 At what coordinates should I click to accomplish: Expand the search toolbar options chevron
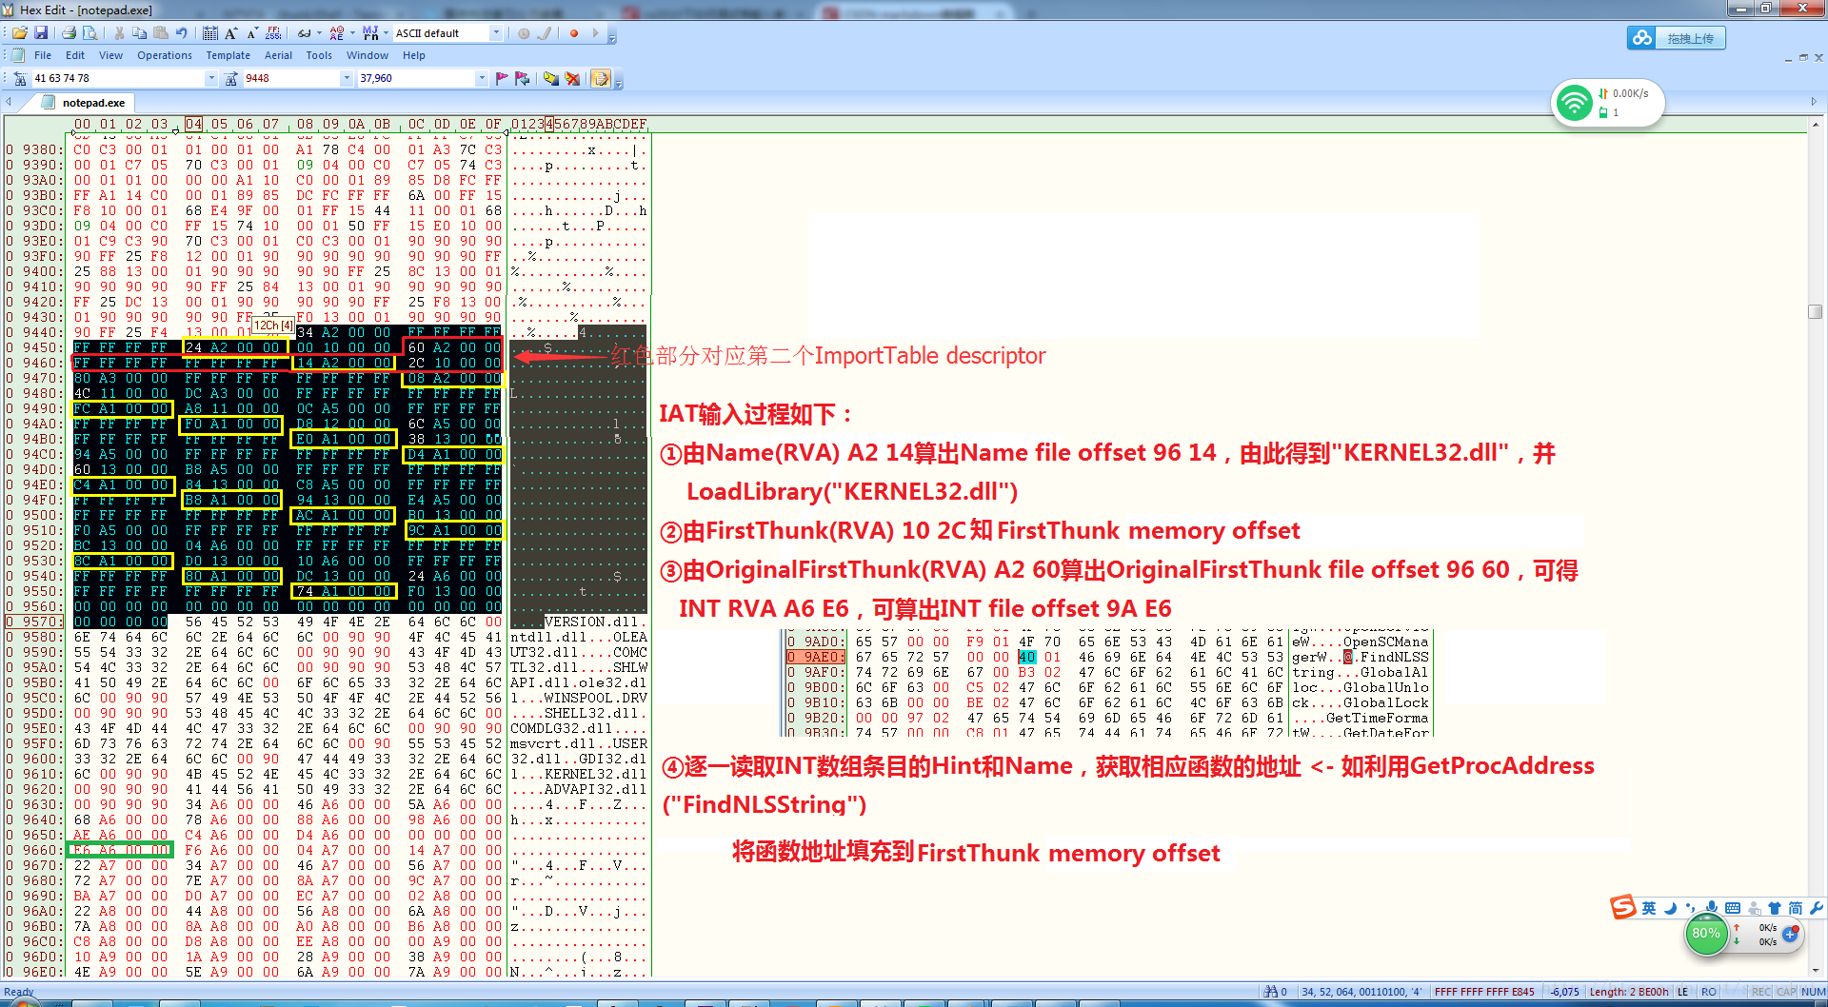click(619, 83)
